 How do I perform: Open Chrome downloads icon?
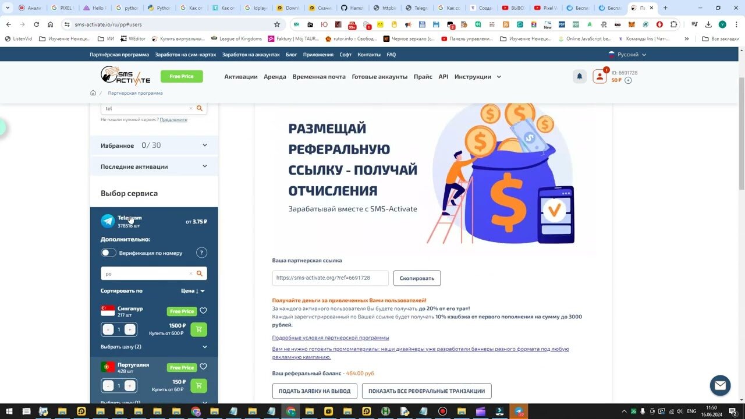coord(708,24)
